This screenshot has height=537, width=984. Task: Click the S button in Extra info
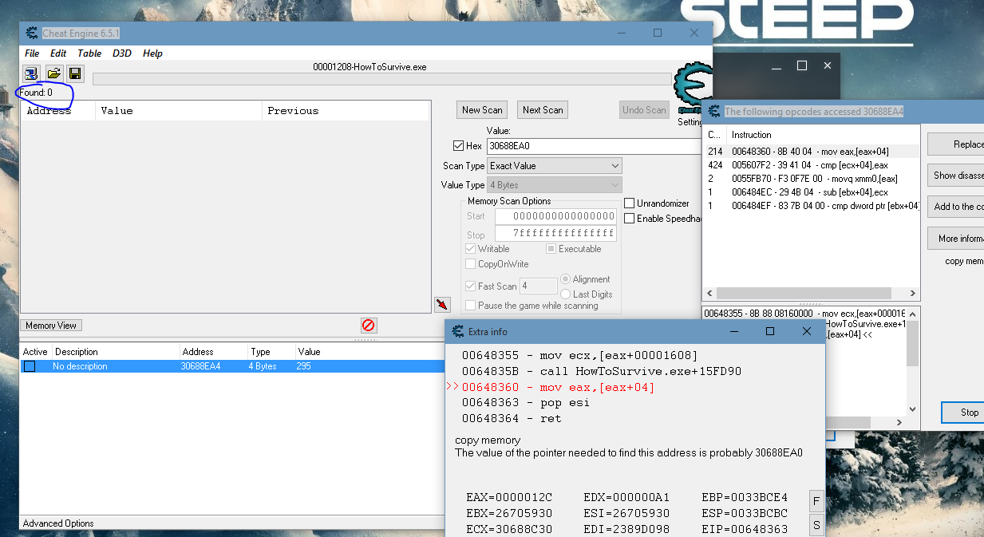click(x=816, y=525)
